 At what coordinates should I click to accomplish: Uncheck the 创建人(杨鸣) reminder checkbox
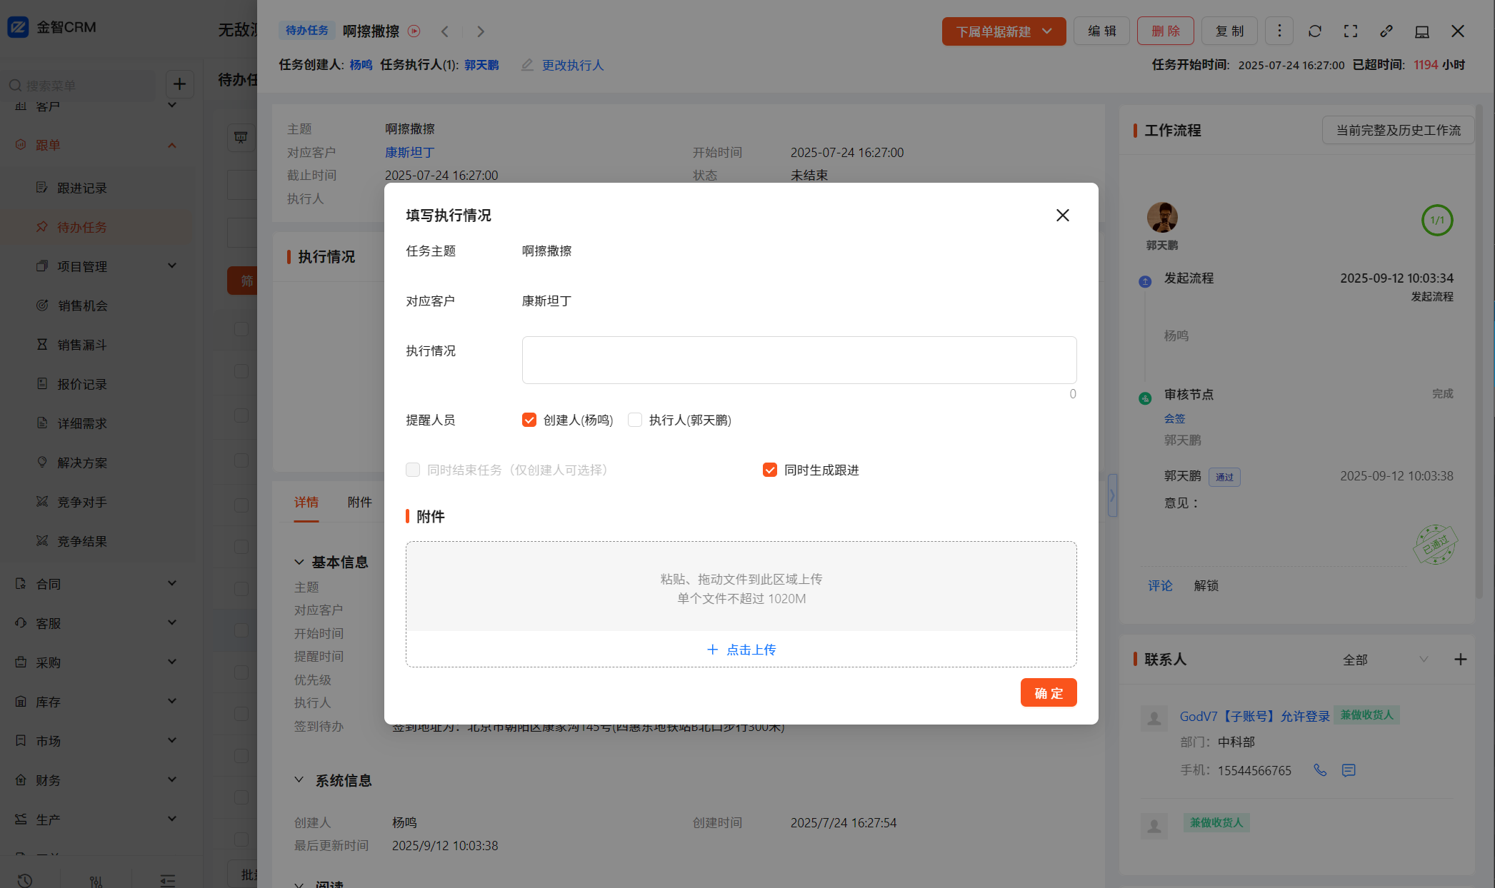point(529,420)
